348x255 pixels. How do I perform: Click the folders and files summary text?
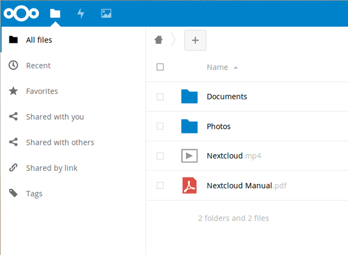click(x=234, y=218)
